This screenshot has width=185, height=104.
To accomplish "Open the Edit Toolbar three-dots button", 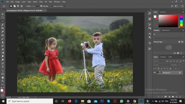I will click(3, 84).
